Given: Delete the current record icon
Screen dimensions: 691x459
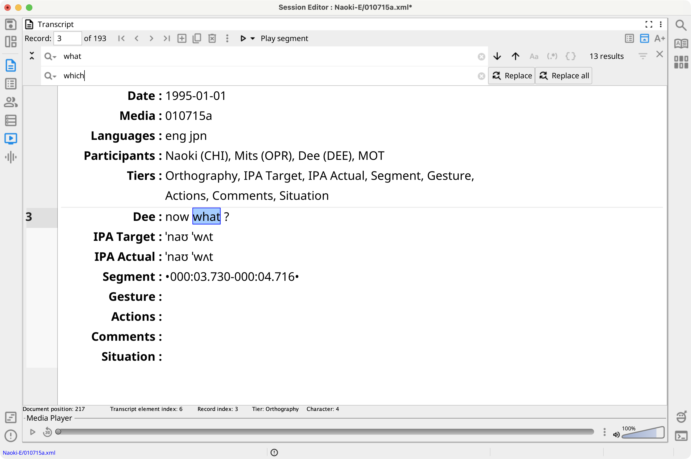Looking at the screenshot, I should (212, 38).
